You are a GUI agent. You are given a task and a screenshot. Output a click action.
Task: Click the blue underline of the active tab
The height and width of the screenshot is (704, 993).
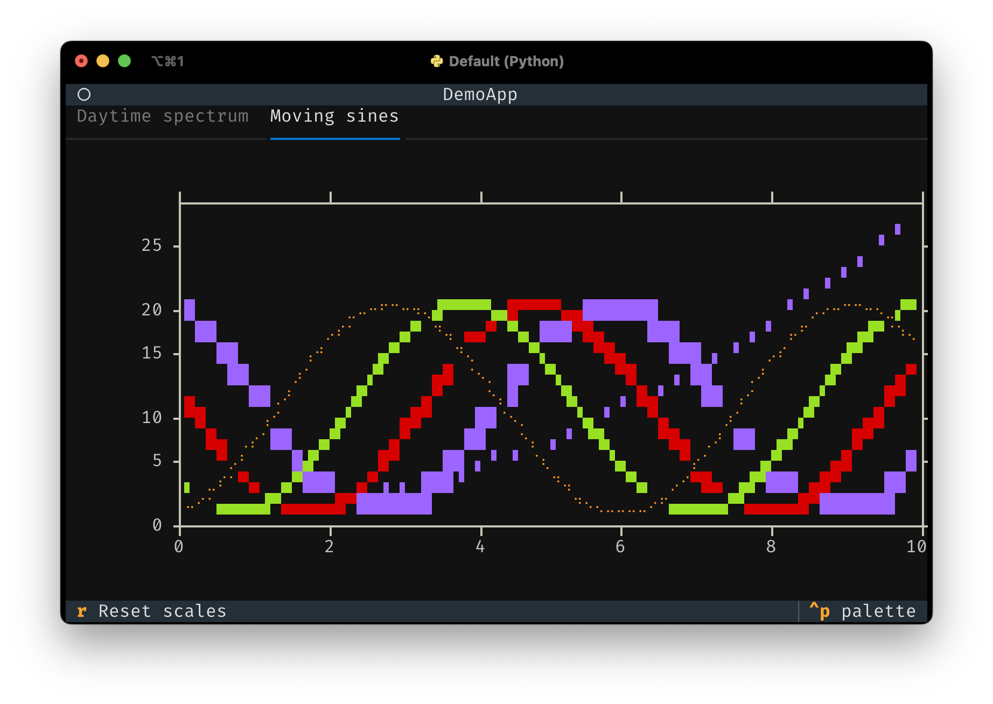tap(335, 138)
